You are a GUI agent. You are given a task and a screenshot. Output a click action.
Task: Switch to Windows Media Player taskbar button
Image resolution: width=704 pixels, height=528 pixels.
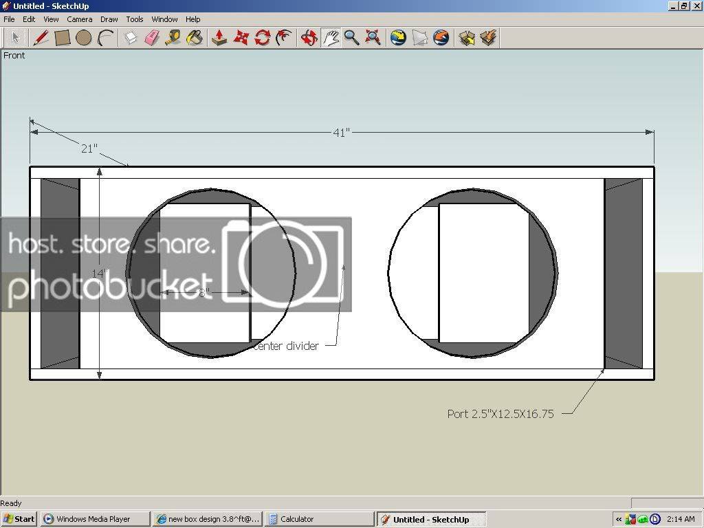pos(95,519)
